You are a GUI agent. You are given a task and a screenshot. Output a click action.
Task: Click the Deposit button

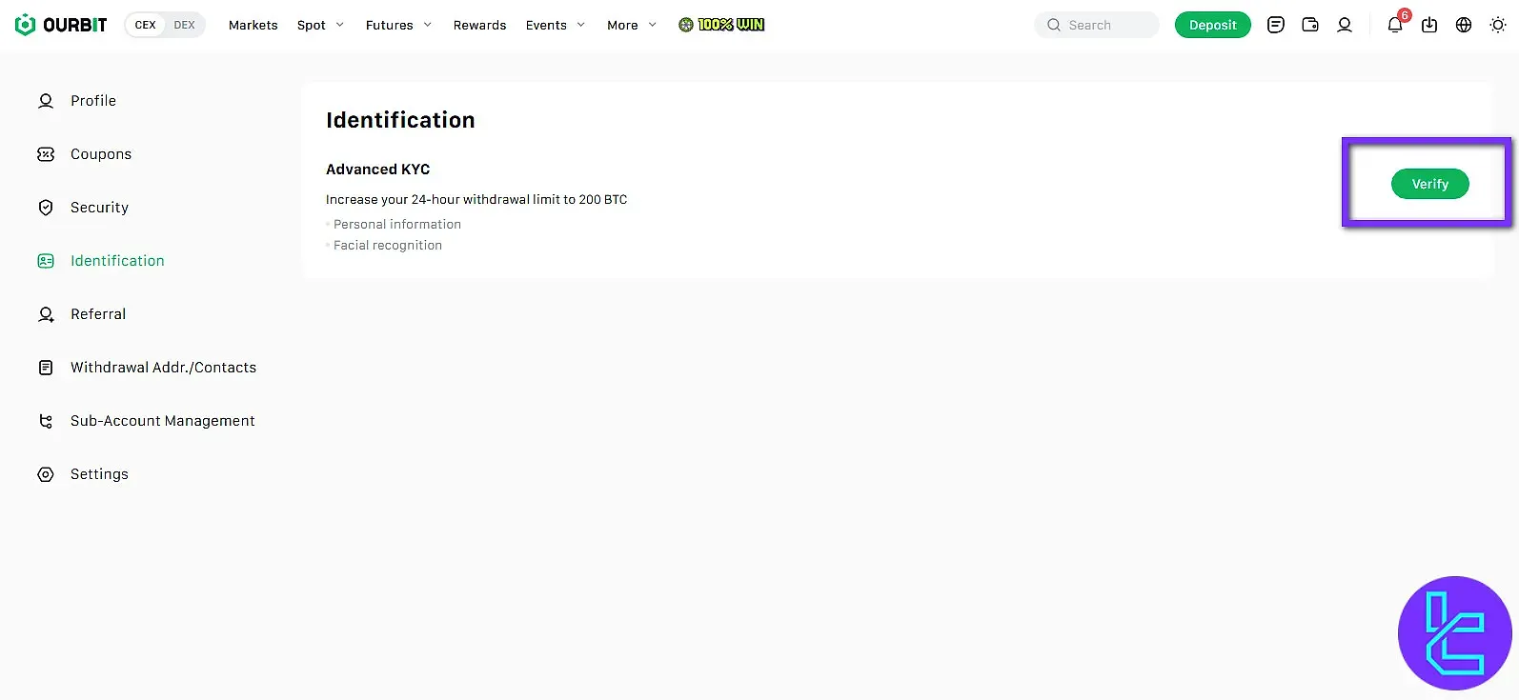coord(1212,25)
